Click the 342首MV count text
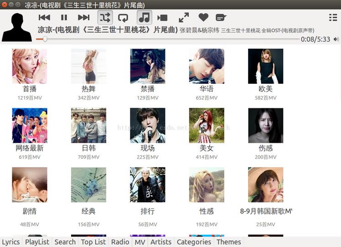Image resolution: width=341 pixels, height=247 pixels. click(88, 98)
